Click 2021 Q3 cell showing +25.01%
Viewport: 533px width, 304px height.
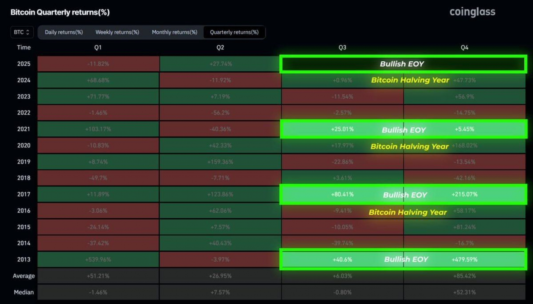pos(342,129)
